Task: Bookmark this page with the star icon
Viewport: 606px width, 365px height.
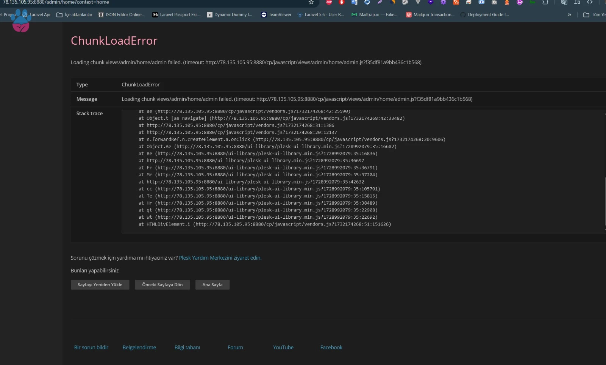Action: (311, 2)
